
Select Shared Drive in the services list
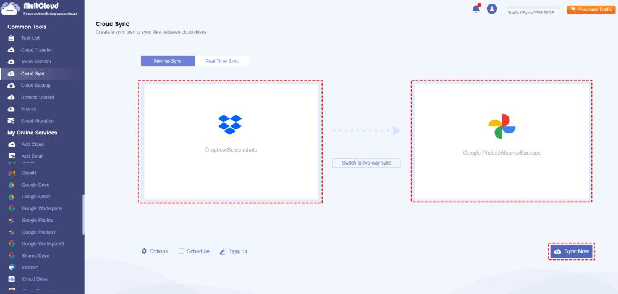click(35, 256)
